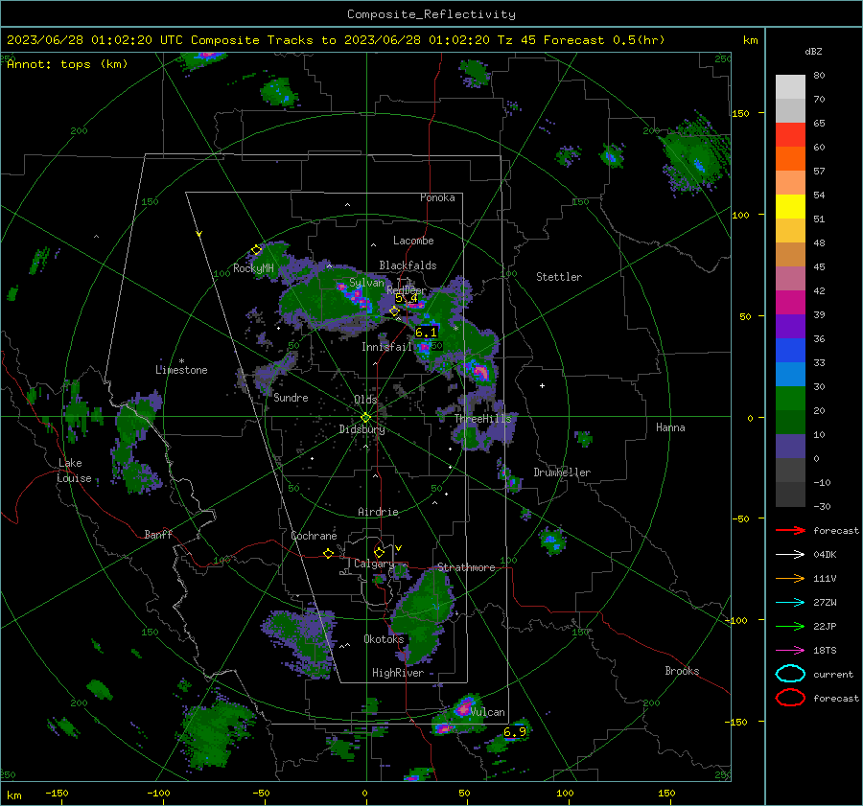Screen dimensions: 863x806
Task: Select the magenta swatch in dBZ legend
Action: click(790, 302)
